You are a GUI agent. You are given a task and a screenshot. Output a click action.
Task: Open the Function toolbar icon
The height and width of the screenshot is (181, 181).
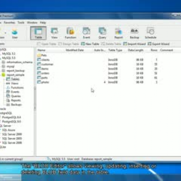point(71,33)
